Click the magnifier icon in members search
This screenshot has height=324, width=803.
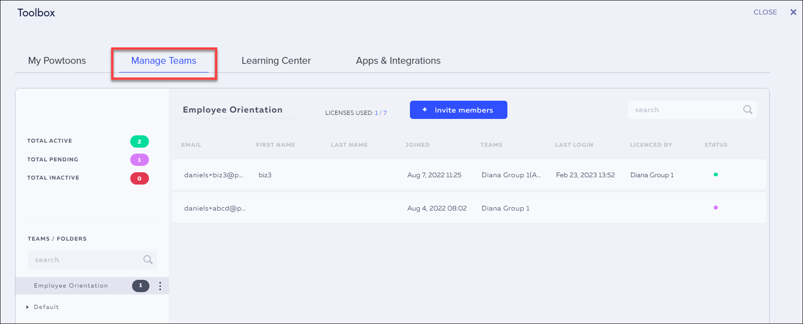(x=747, y=110)
